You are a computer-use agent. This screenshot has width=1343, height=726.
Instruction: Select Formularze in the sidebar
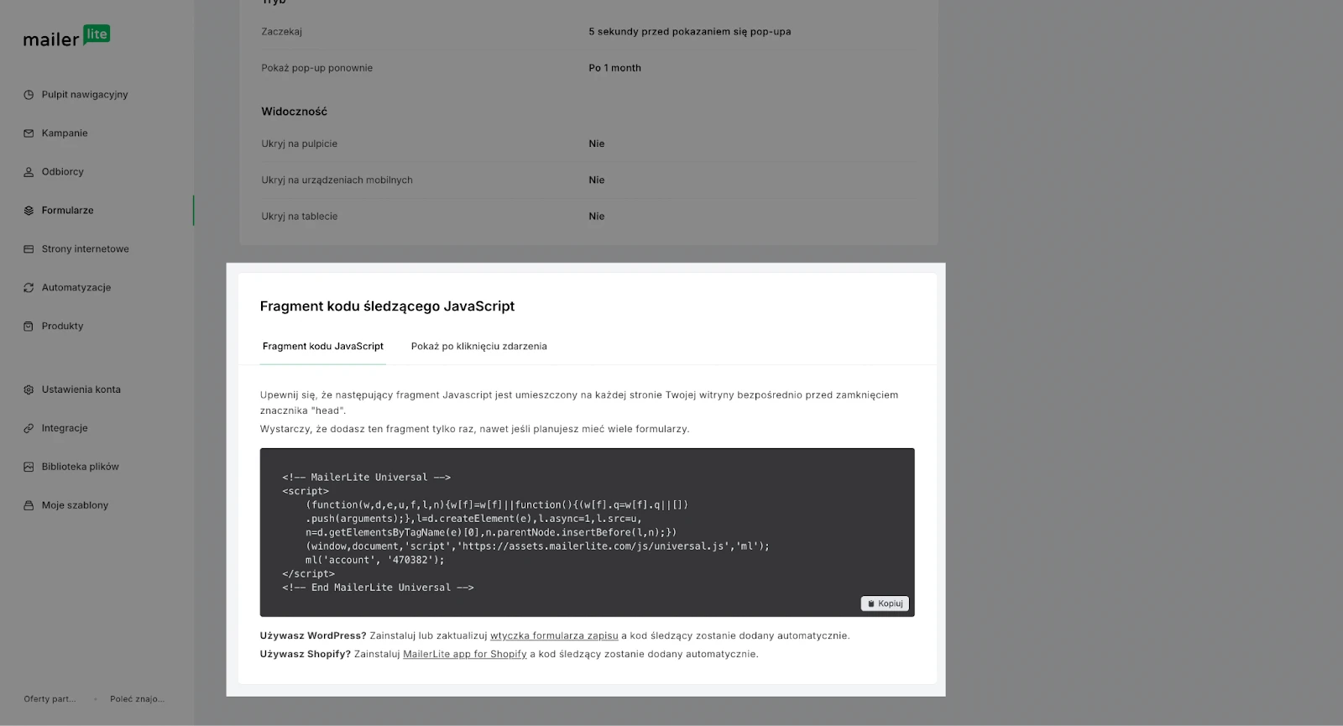[68, 211]
